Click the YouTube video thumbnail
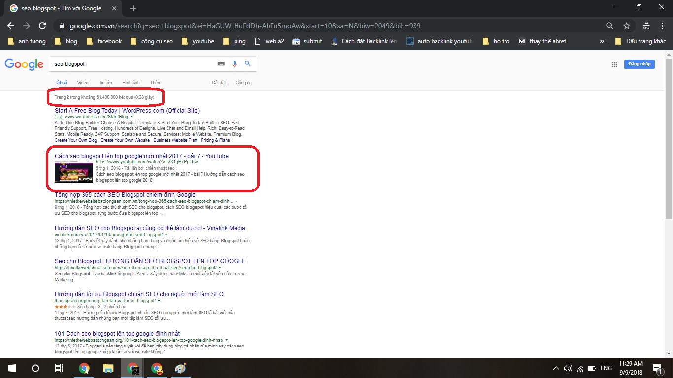The image size is (673, 378). pyautogui.click(x=74, y=172)
